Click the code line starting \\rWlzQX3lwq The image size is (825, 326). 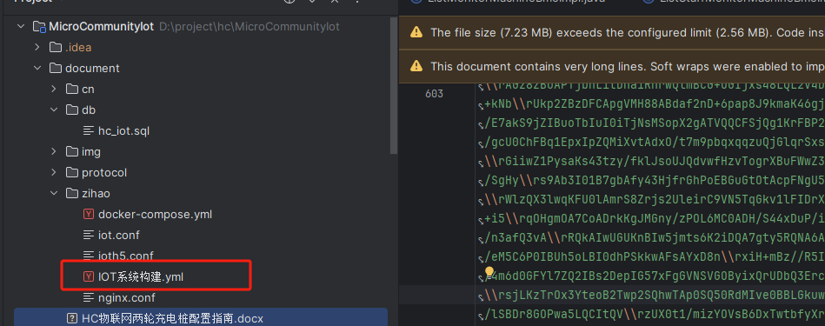click(x=655, y=200)
